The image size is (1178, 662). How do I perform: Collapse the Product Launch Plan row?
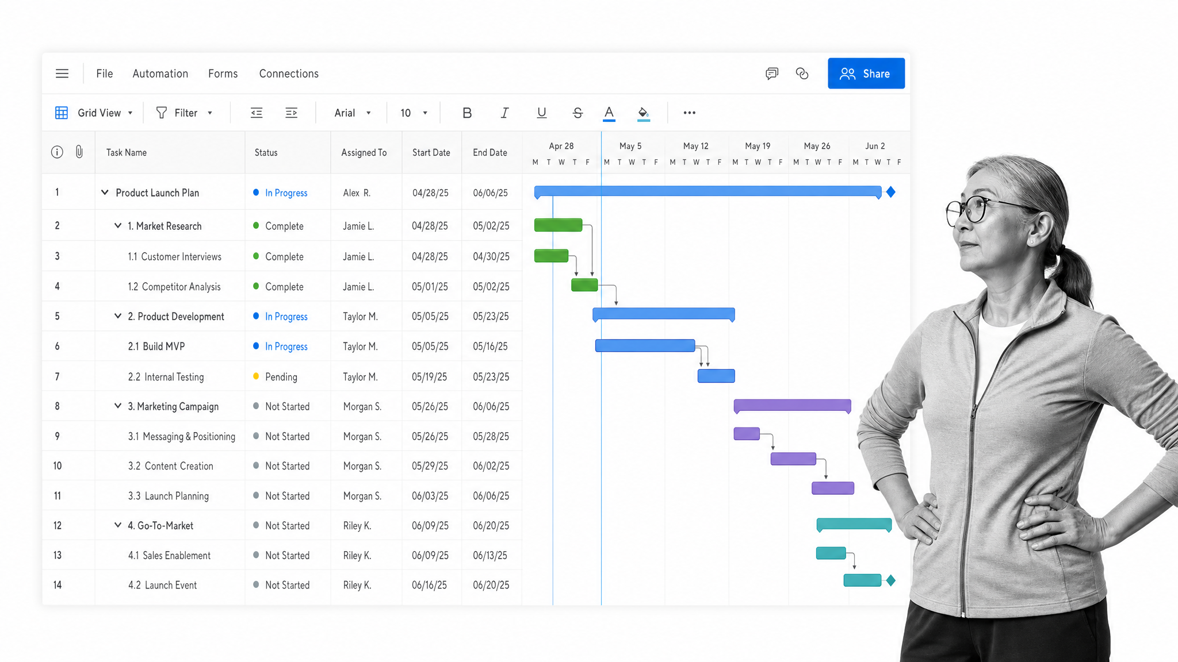[105, 193]
